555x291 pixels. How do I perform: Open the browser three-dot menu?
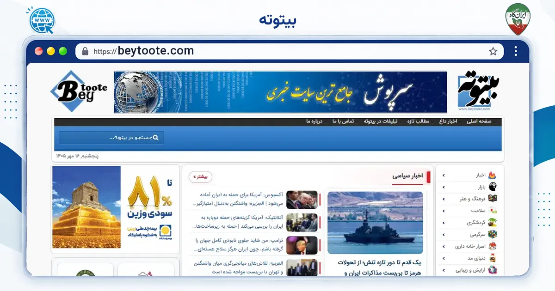click(x=516, y=51)
